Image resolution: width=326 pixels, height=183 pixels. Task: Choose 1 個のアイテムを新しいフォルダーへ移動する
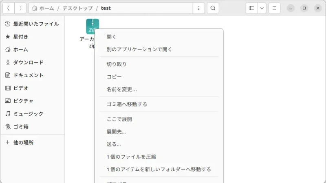point(159,169)
